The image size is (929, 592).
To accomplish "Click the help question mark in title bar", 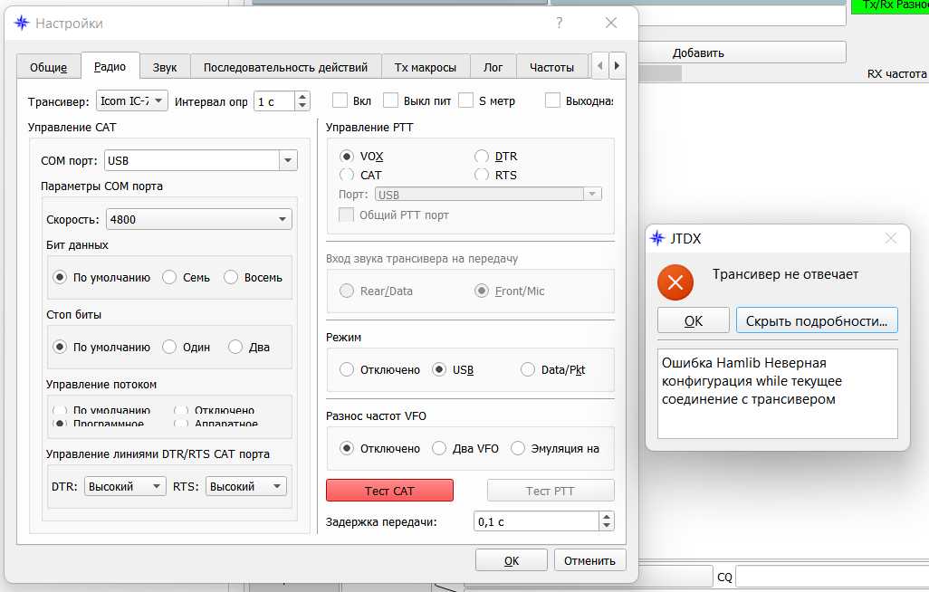I will pyautogui.click(x=560, y=24).
